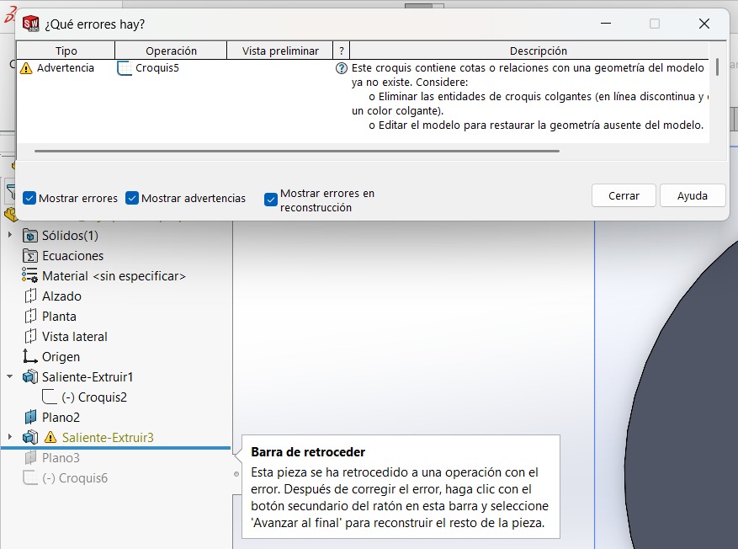Expand the Saliente-Extruir3 feature
The image size is (738, 549).
pos(10,437)
